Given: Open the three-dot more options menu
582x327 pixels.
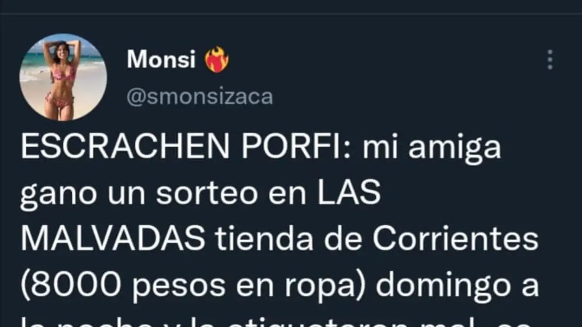Looking at the screenshot, I should tap(550, 60).
